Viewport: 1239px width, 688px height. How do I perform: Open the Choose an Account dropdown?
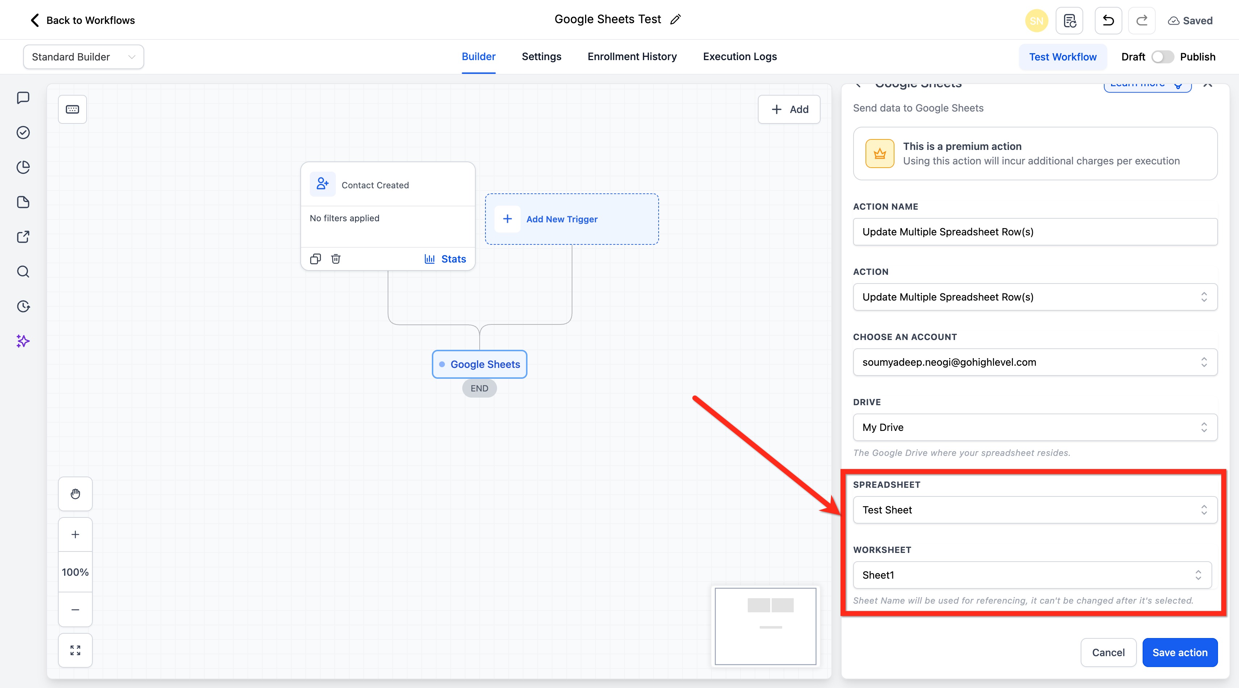[1035, 362]
